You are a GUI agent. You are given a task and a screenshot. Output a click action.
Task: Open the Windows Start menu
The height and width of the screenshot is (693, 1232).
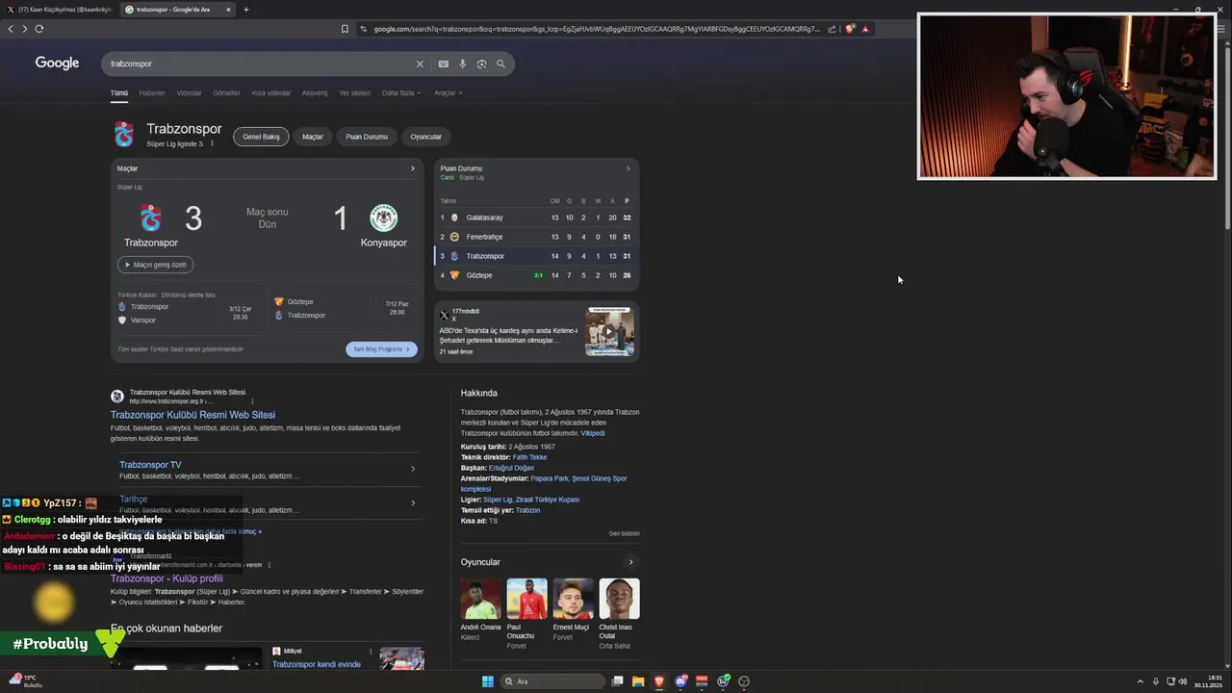488,681
